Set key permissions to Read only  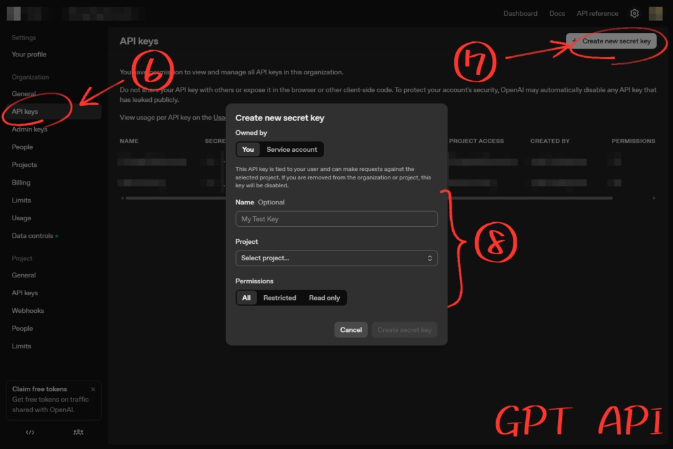click(324, 298)
